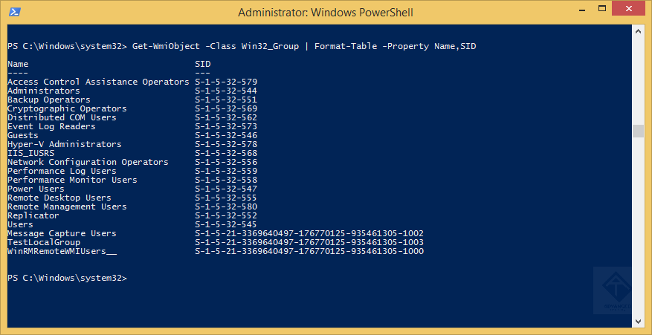Click the Name column header
This screenshot has width=652, height=335.
tap(18, 64)
